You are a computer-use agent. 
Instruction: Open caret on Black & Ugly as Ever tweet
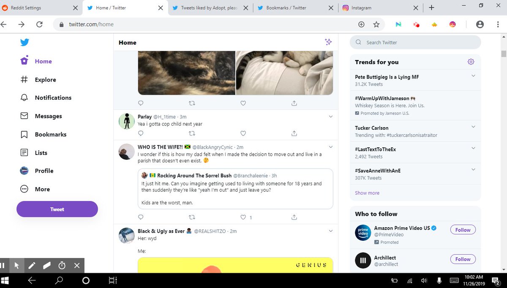pos(331,231)
